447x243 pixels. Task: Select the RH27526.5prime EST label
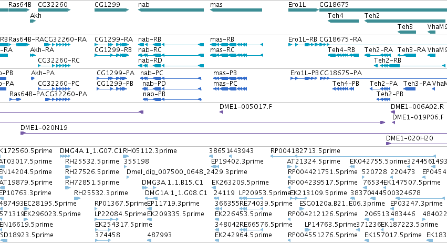[x=92, y=172]
